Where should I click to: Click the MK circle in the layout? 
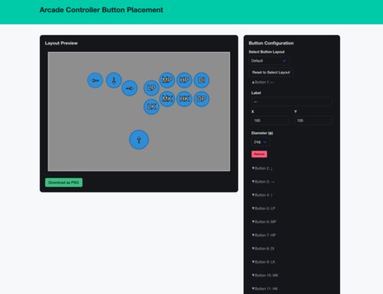click(x=167, y=99)
